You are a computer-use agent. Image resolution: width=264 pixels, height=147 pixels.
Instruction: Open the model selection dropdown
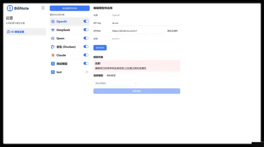coord(116,83)
